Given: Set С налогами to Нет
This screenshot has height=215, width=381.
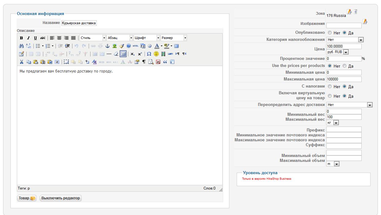Looking at the screenshot, I should point(330,87).
